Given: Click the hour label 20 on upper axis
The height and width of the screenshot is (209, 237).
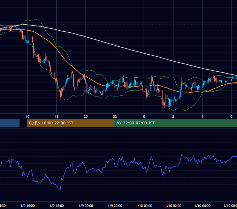Looking at the screenshot, I should point(86,116).
